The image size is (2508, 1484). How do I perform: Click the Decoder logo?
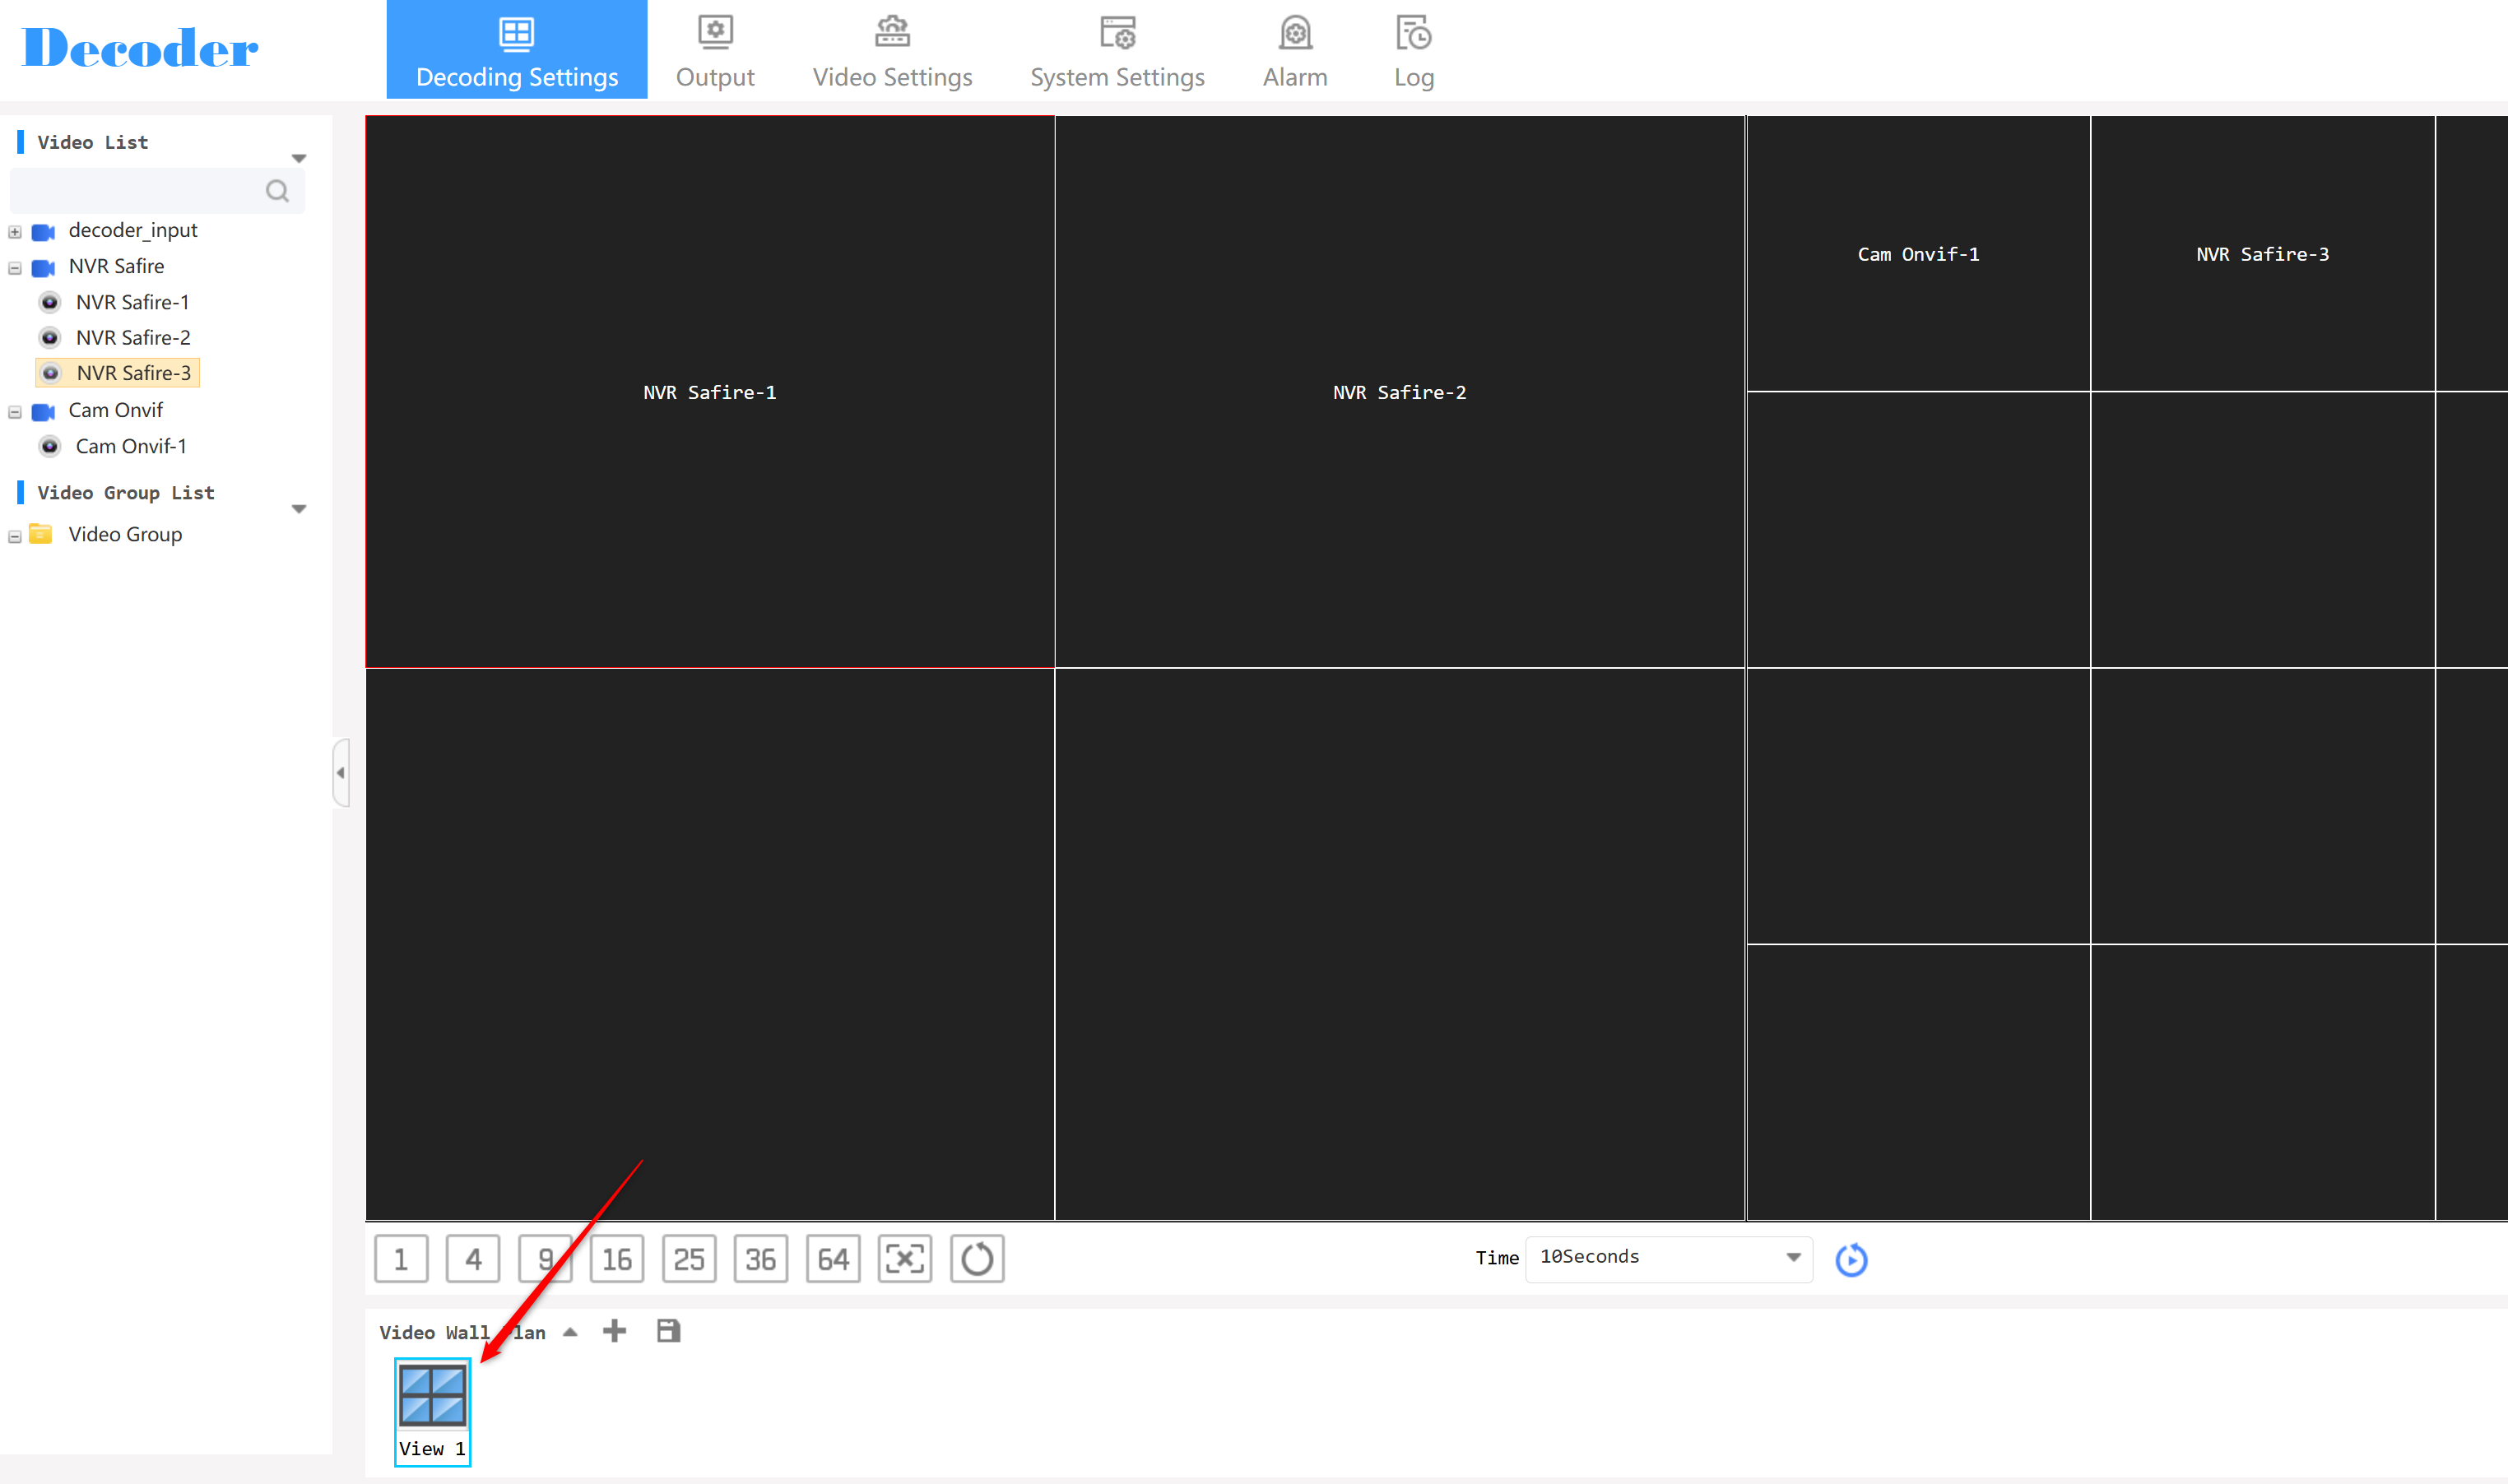click(140, 49)
